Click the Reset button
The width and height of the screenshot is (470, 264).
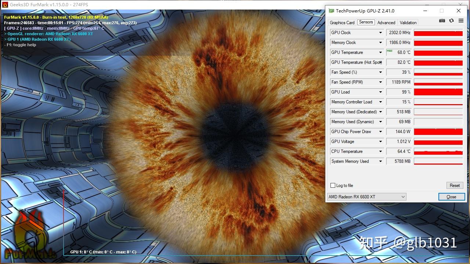(455, 186)
